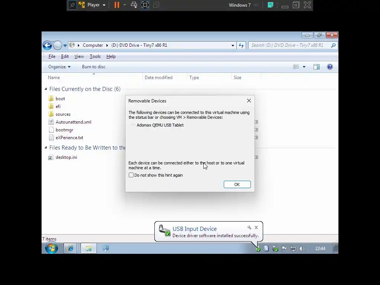Screen dimensions: 380x285
Task: Change view with the view icon
Action: pyautogui.click(x=296, y=67)
